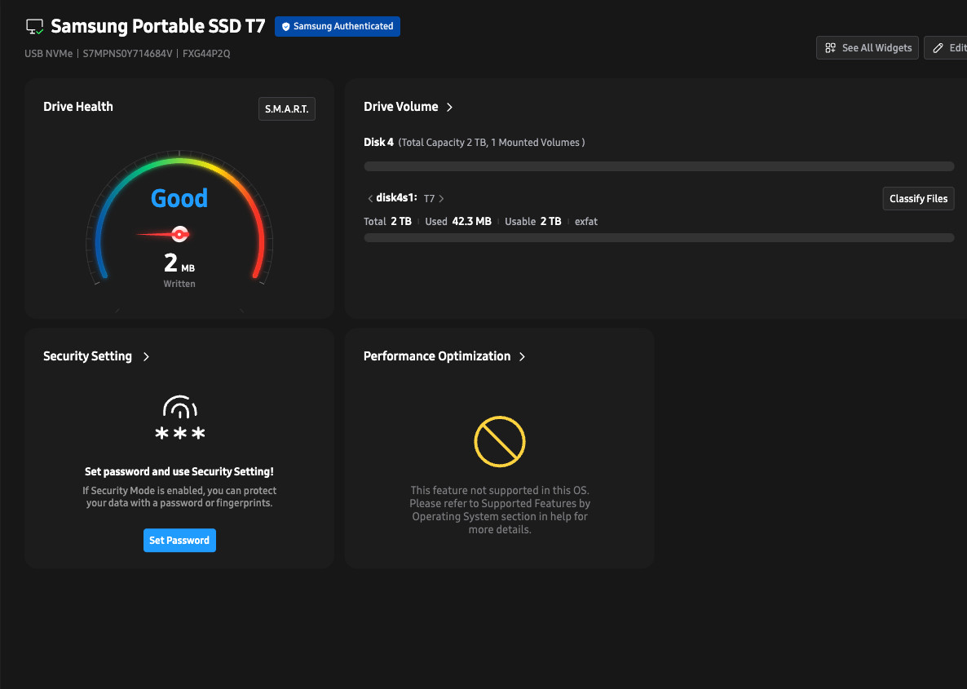This screenshot has height=689, width=967.
Task: Click the Edit pencil icon
Action: click(938, 47)
